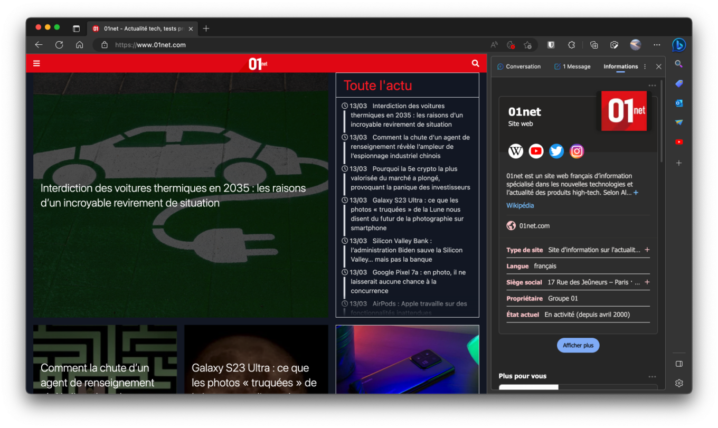Start Web capture screenshot tool
Image resolution: width=718 pixels, height=428 pixels.
click(x=614, y=45)
